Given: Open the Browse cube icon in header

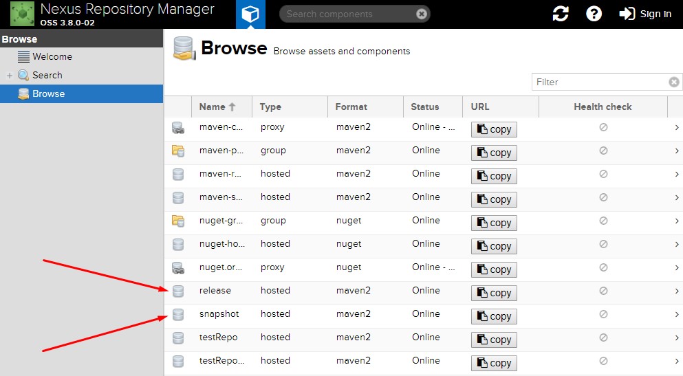Looking at the screenshot, I should (250, 14).
